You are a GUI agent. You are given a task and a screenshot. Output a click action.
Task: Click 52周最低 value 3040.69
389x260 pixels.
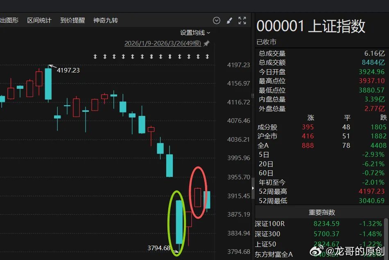coord(372,201)
